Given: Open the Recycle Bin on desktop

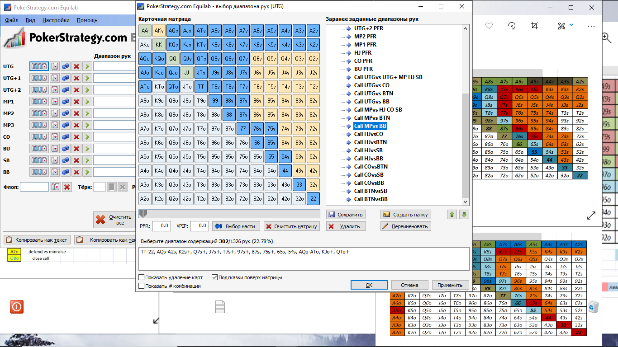Looking at the screenshot, I should tap(594, 307).
